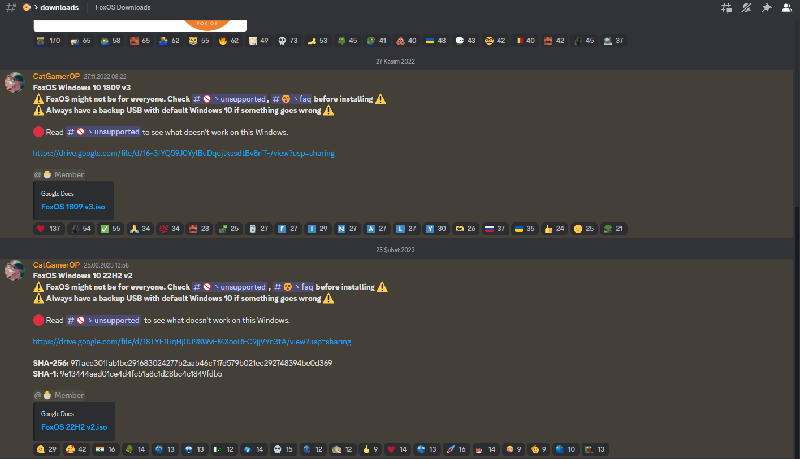Click the red heart reaction with 14

[x=397, y=449]
